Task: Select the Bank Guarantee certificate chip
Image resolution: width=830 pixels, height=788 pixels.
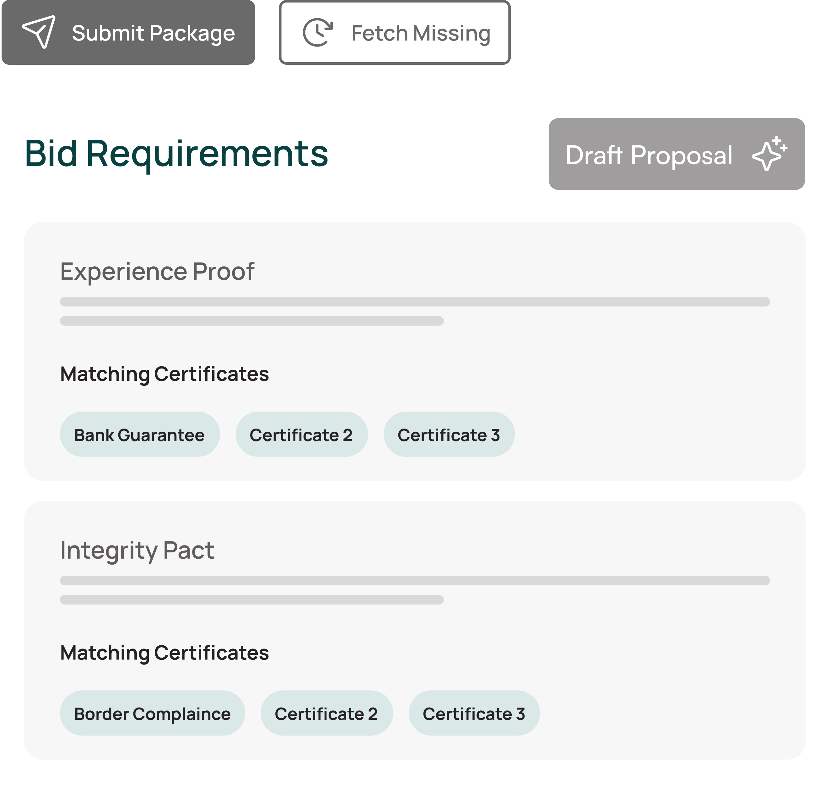Action: point(139,435)
